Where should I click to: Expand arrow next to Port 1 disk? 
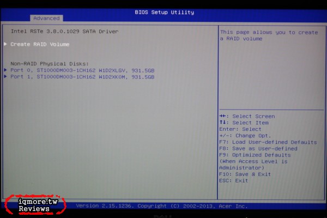pos(5,76)
